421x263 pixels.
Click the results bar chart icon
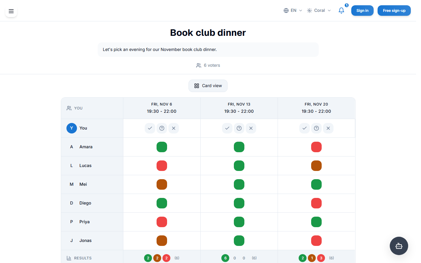click(69, 258)
